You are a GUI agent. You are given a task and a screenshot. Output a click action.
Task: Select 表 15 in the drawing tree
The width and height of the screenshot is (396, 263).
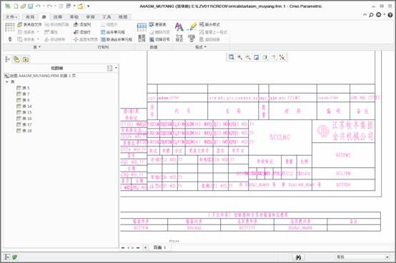tap(24, 112)
